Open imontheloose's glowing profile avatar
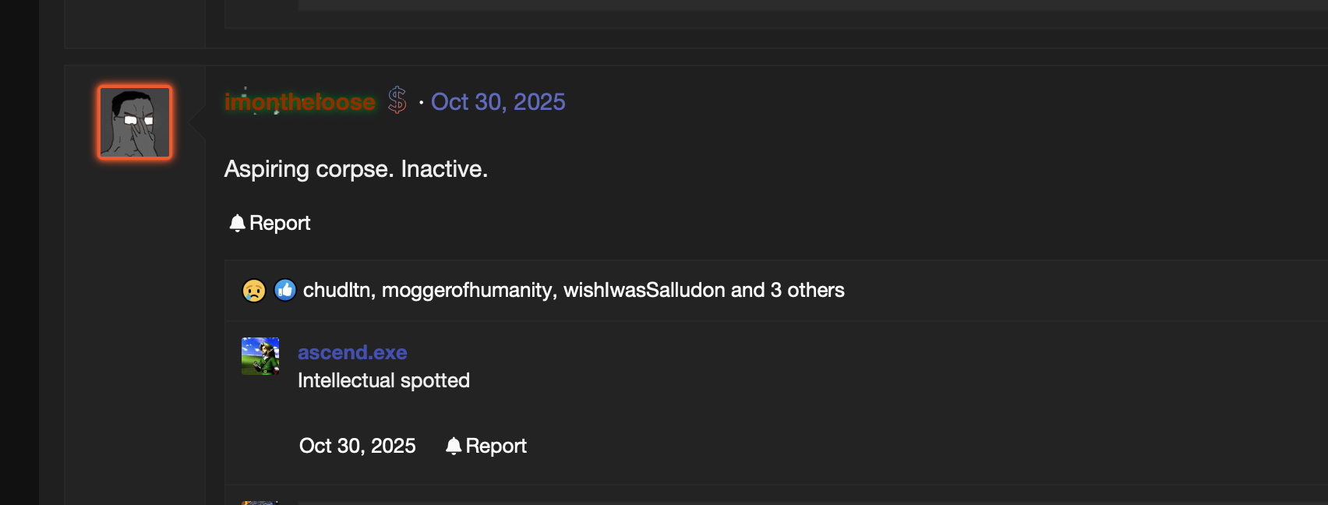The width and height of the screenshot is (1328, 505). click(x=133, y=122)
